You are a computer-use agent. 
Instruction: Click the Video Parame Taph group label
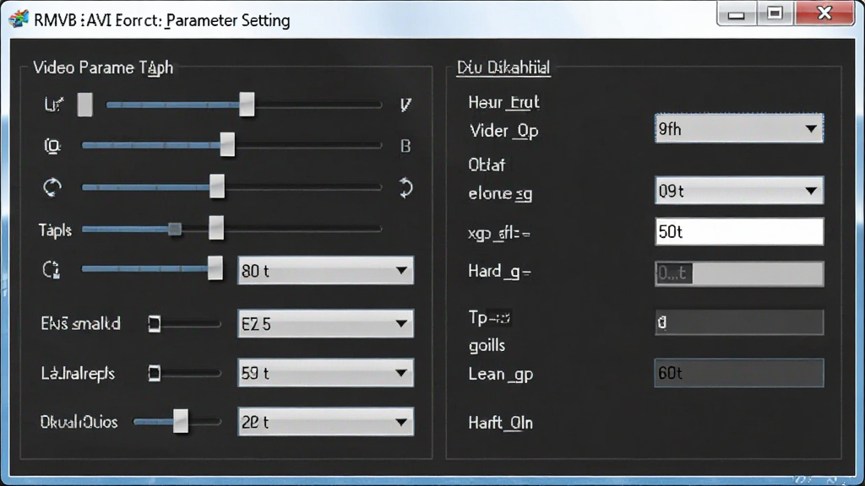click(x=103, y=67)
